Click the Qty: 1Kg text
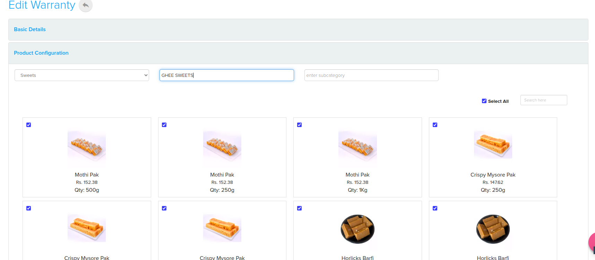The height and width of the screenshot is (260, 595). point(357,190)
